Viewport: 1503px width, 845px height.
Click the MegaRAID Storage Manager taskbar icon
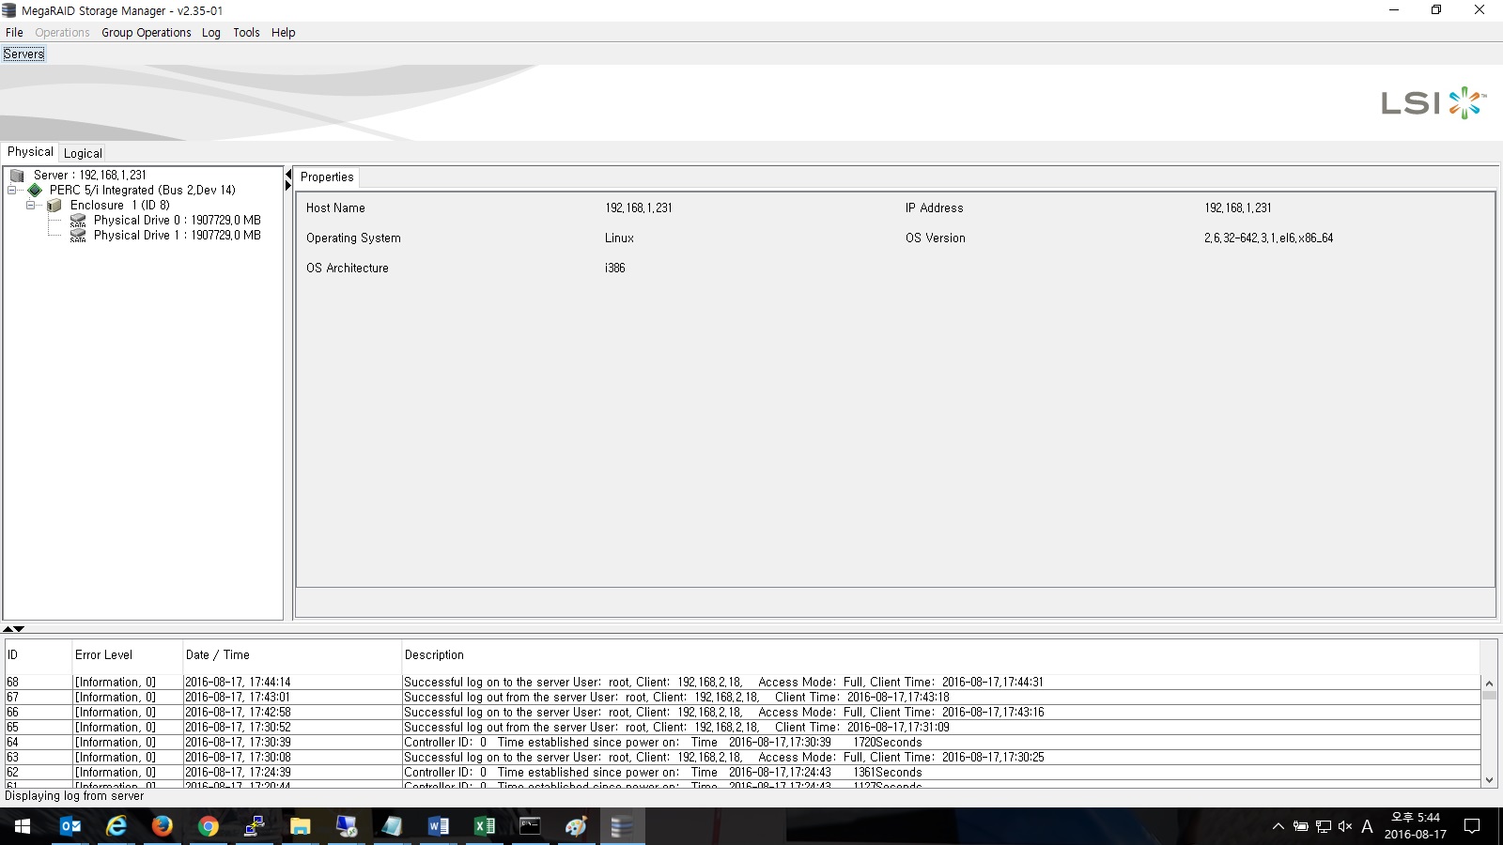(x=622, y=826)
